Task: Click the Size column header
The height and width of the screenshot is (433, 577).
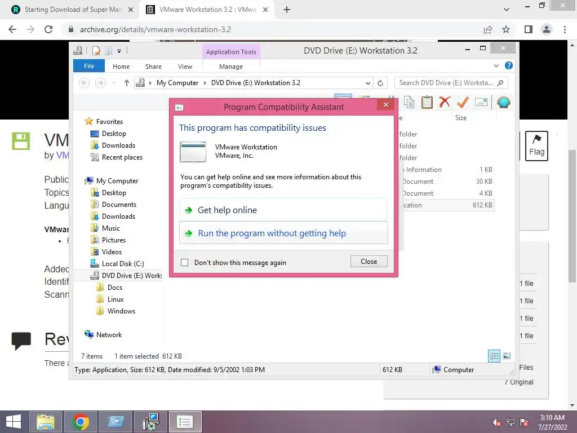Action: tap(474, 118)
